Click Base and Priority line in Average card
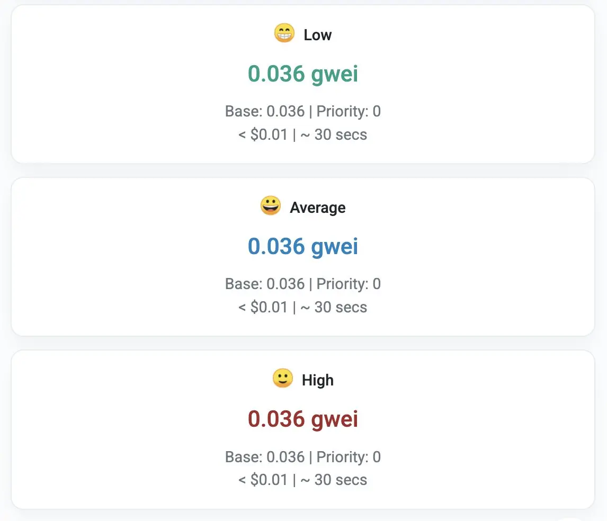This screenshot has width=607, height=521. (303, 284)
